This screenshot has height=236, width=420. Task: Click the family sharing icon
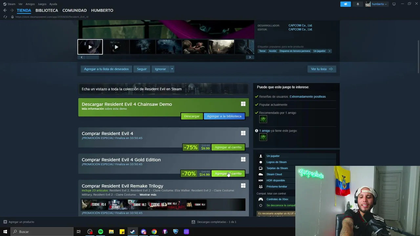pyautogui.click(x=261, y=187)
